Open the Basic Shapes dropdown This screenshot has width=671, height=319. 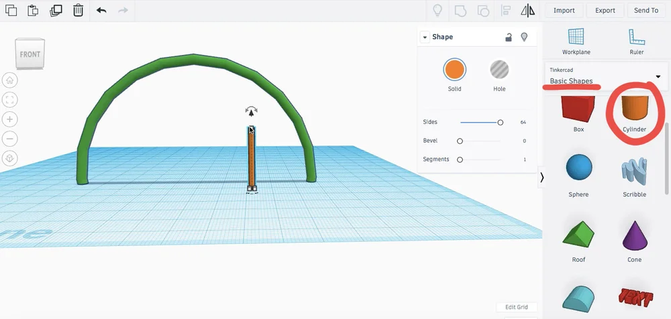[x=606, y=76]
